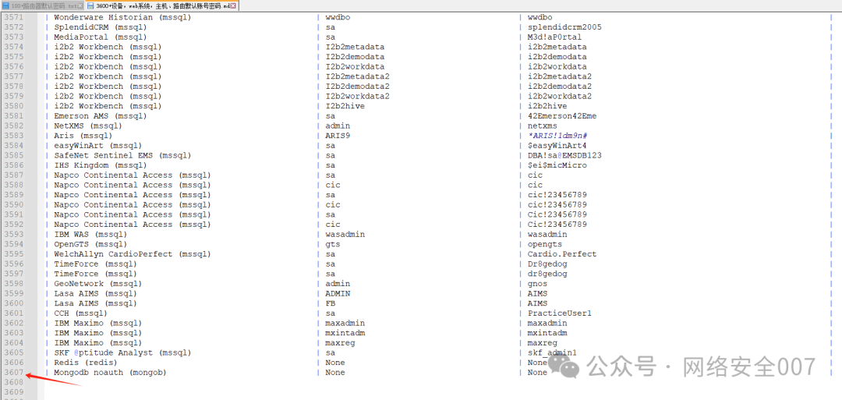Select the 3600+设备 默认账号密码.md tab
Image resolution: width=842 pixels, height=400 pixels.
(161, 5)
